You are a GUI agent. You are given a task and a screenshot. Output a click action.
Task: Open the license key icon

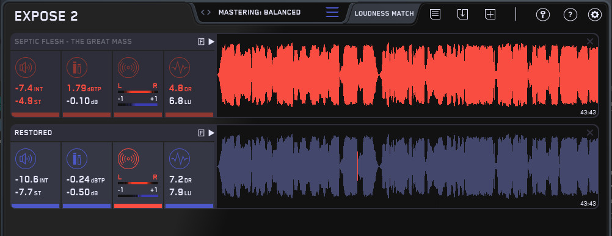[543, 15]
